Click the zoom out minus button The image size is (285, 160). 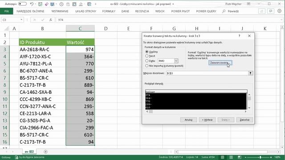245,157
